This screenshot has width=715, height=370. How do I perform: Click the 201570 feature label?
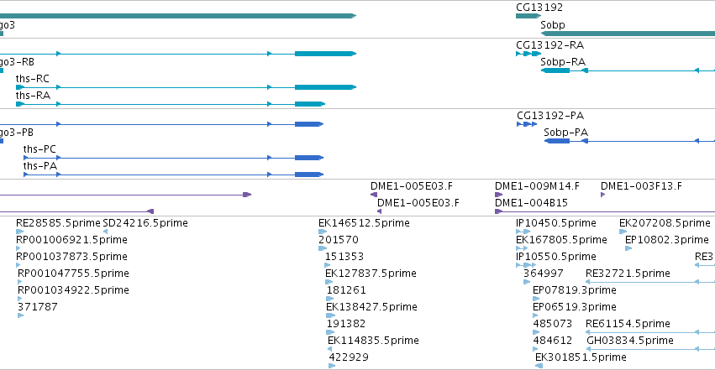[339, 240]
